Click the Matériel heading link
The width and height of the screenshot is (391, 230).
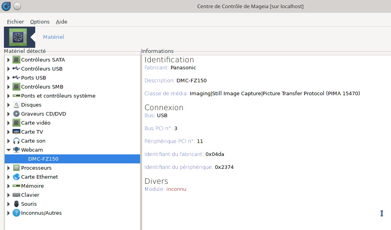coord(54,37)
